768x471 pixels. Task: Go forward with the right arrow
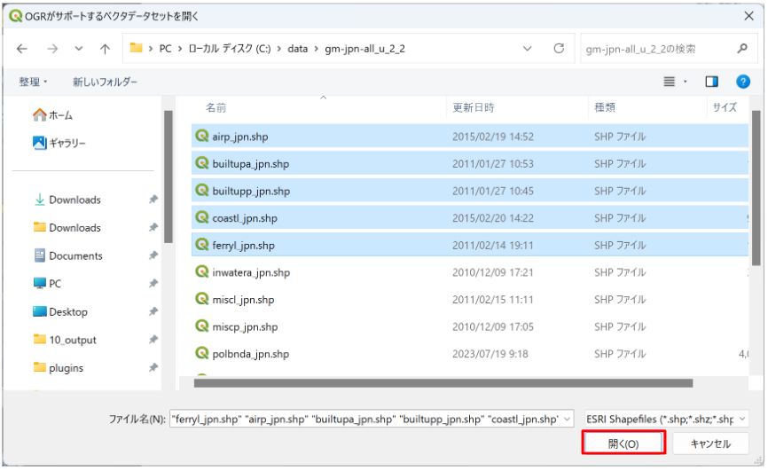pos(52,49)
